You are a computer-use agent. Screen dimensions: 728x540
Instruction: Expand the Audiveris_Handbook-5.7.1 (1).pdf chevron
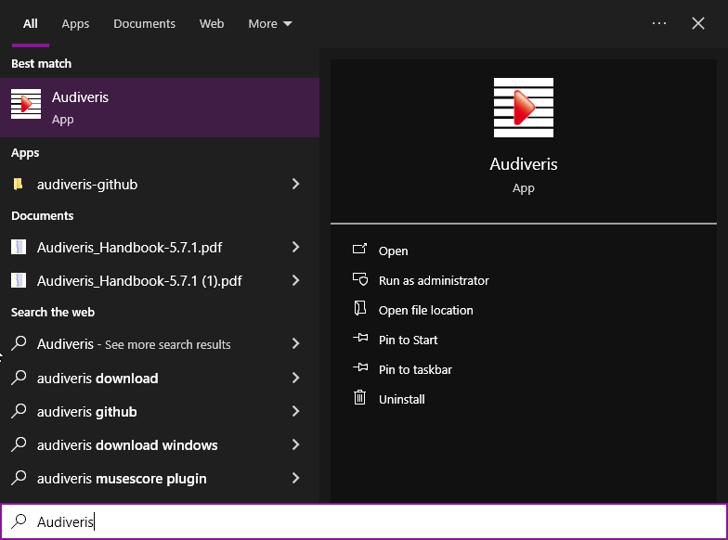tap(296, 280)
